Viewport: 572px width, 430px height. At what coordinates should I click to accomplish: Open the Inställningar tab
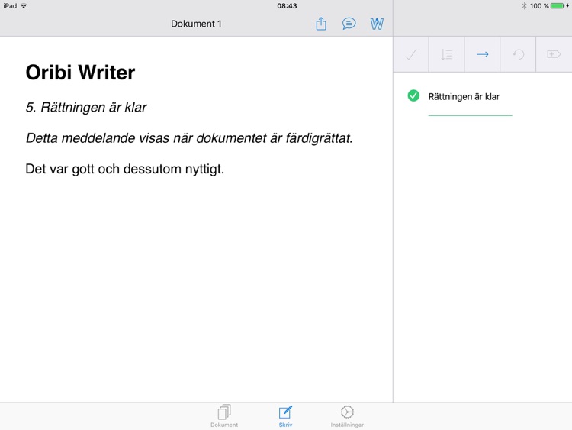(x=347, y=416)
